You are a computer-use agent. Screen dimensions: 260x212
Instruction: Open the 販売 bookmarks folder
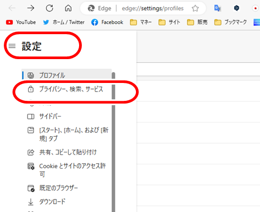coord(197,22)
